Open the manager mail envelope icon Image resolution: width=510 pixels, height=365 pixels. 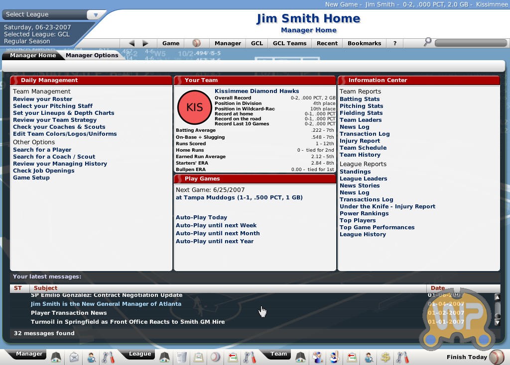coord(74,357)
